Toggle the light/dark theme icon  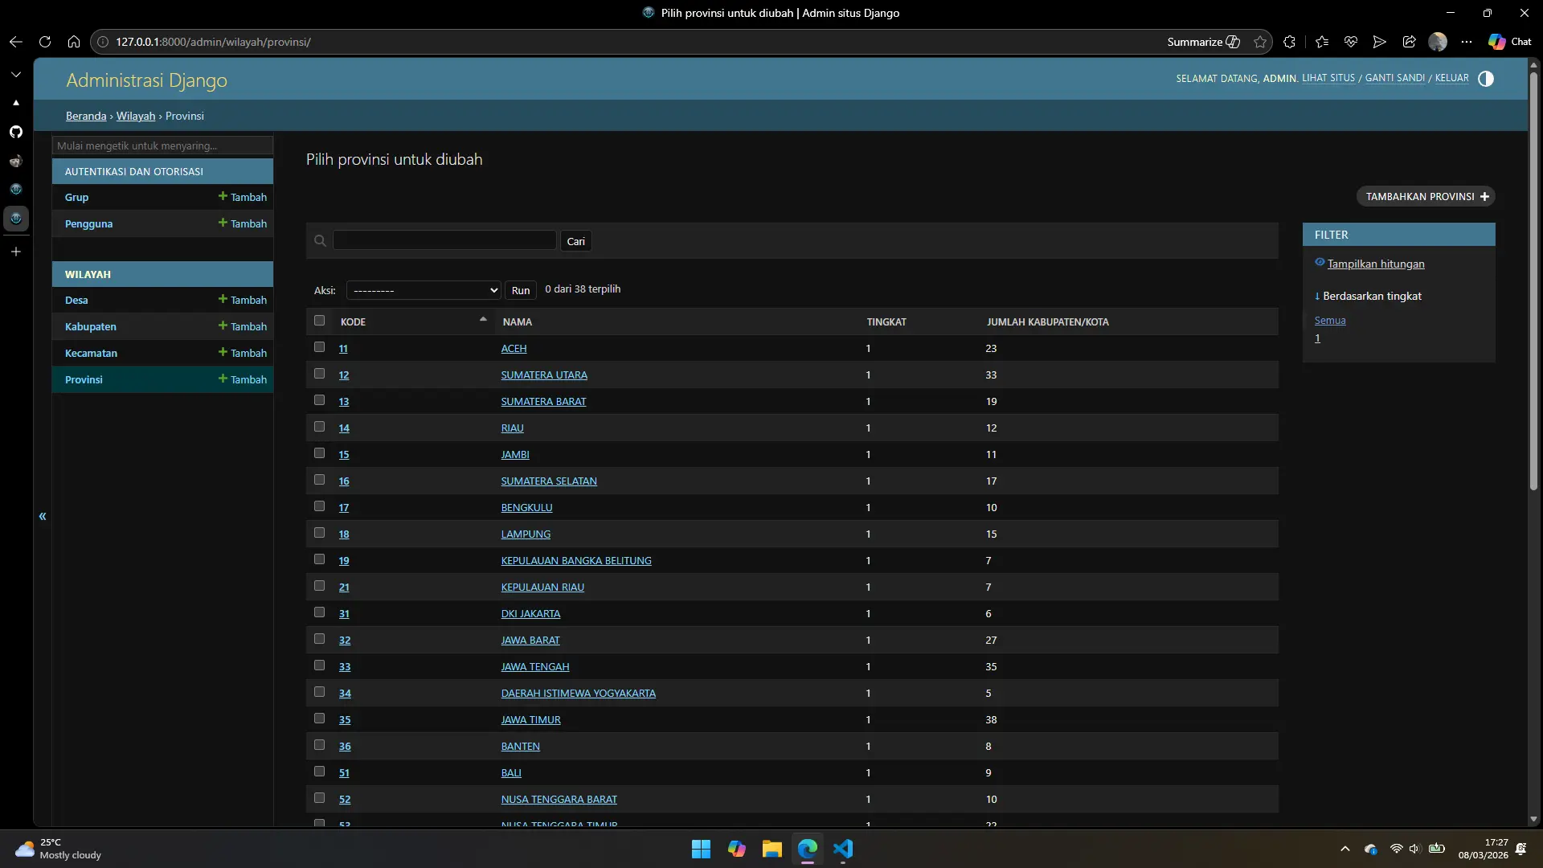coord(1486,79)
